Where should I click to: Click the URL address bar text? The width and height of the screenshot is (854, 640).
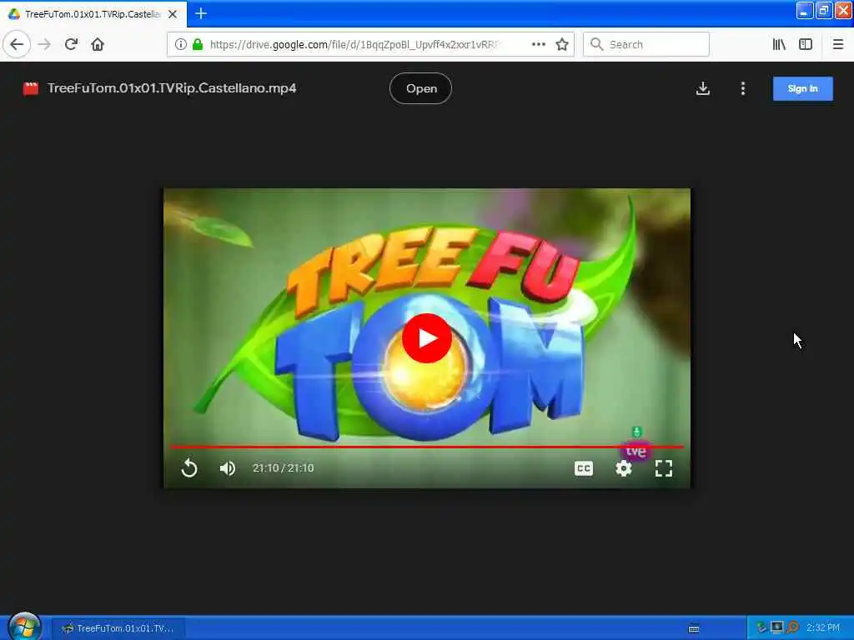(354, 44)
